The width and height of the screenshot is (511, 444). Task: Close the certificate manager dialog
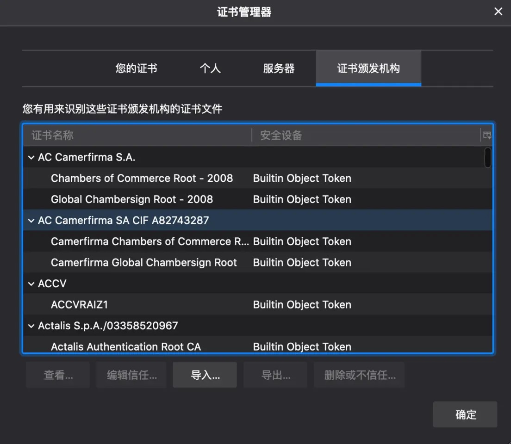498,12
